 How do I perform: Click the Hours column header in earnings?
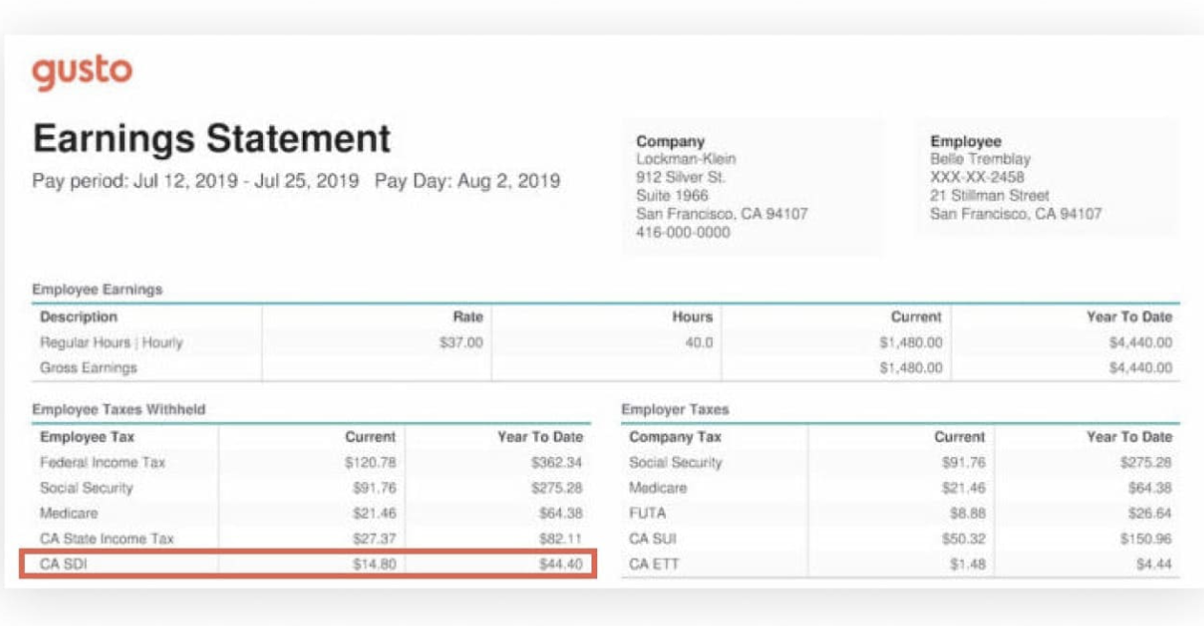click(692, 317)
